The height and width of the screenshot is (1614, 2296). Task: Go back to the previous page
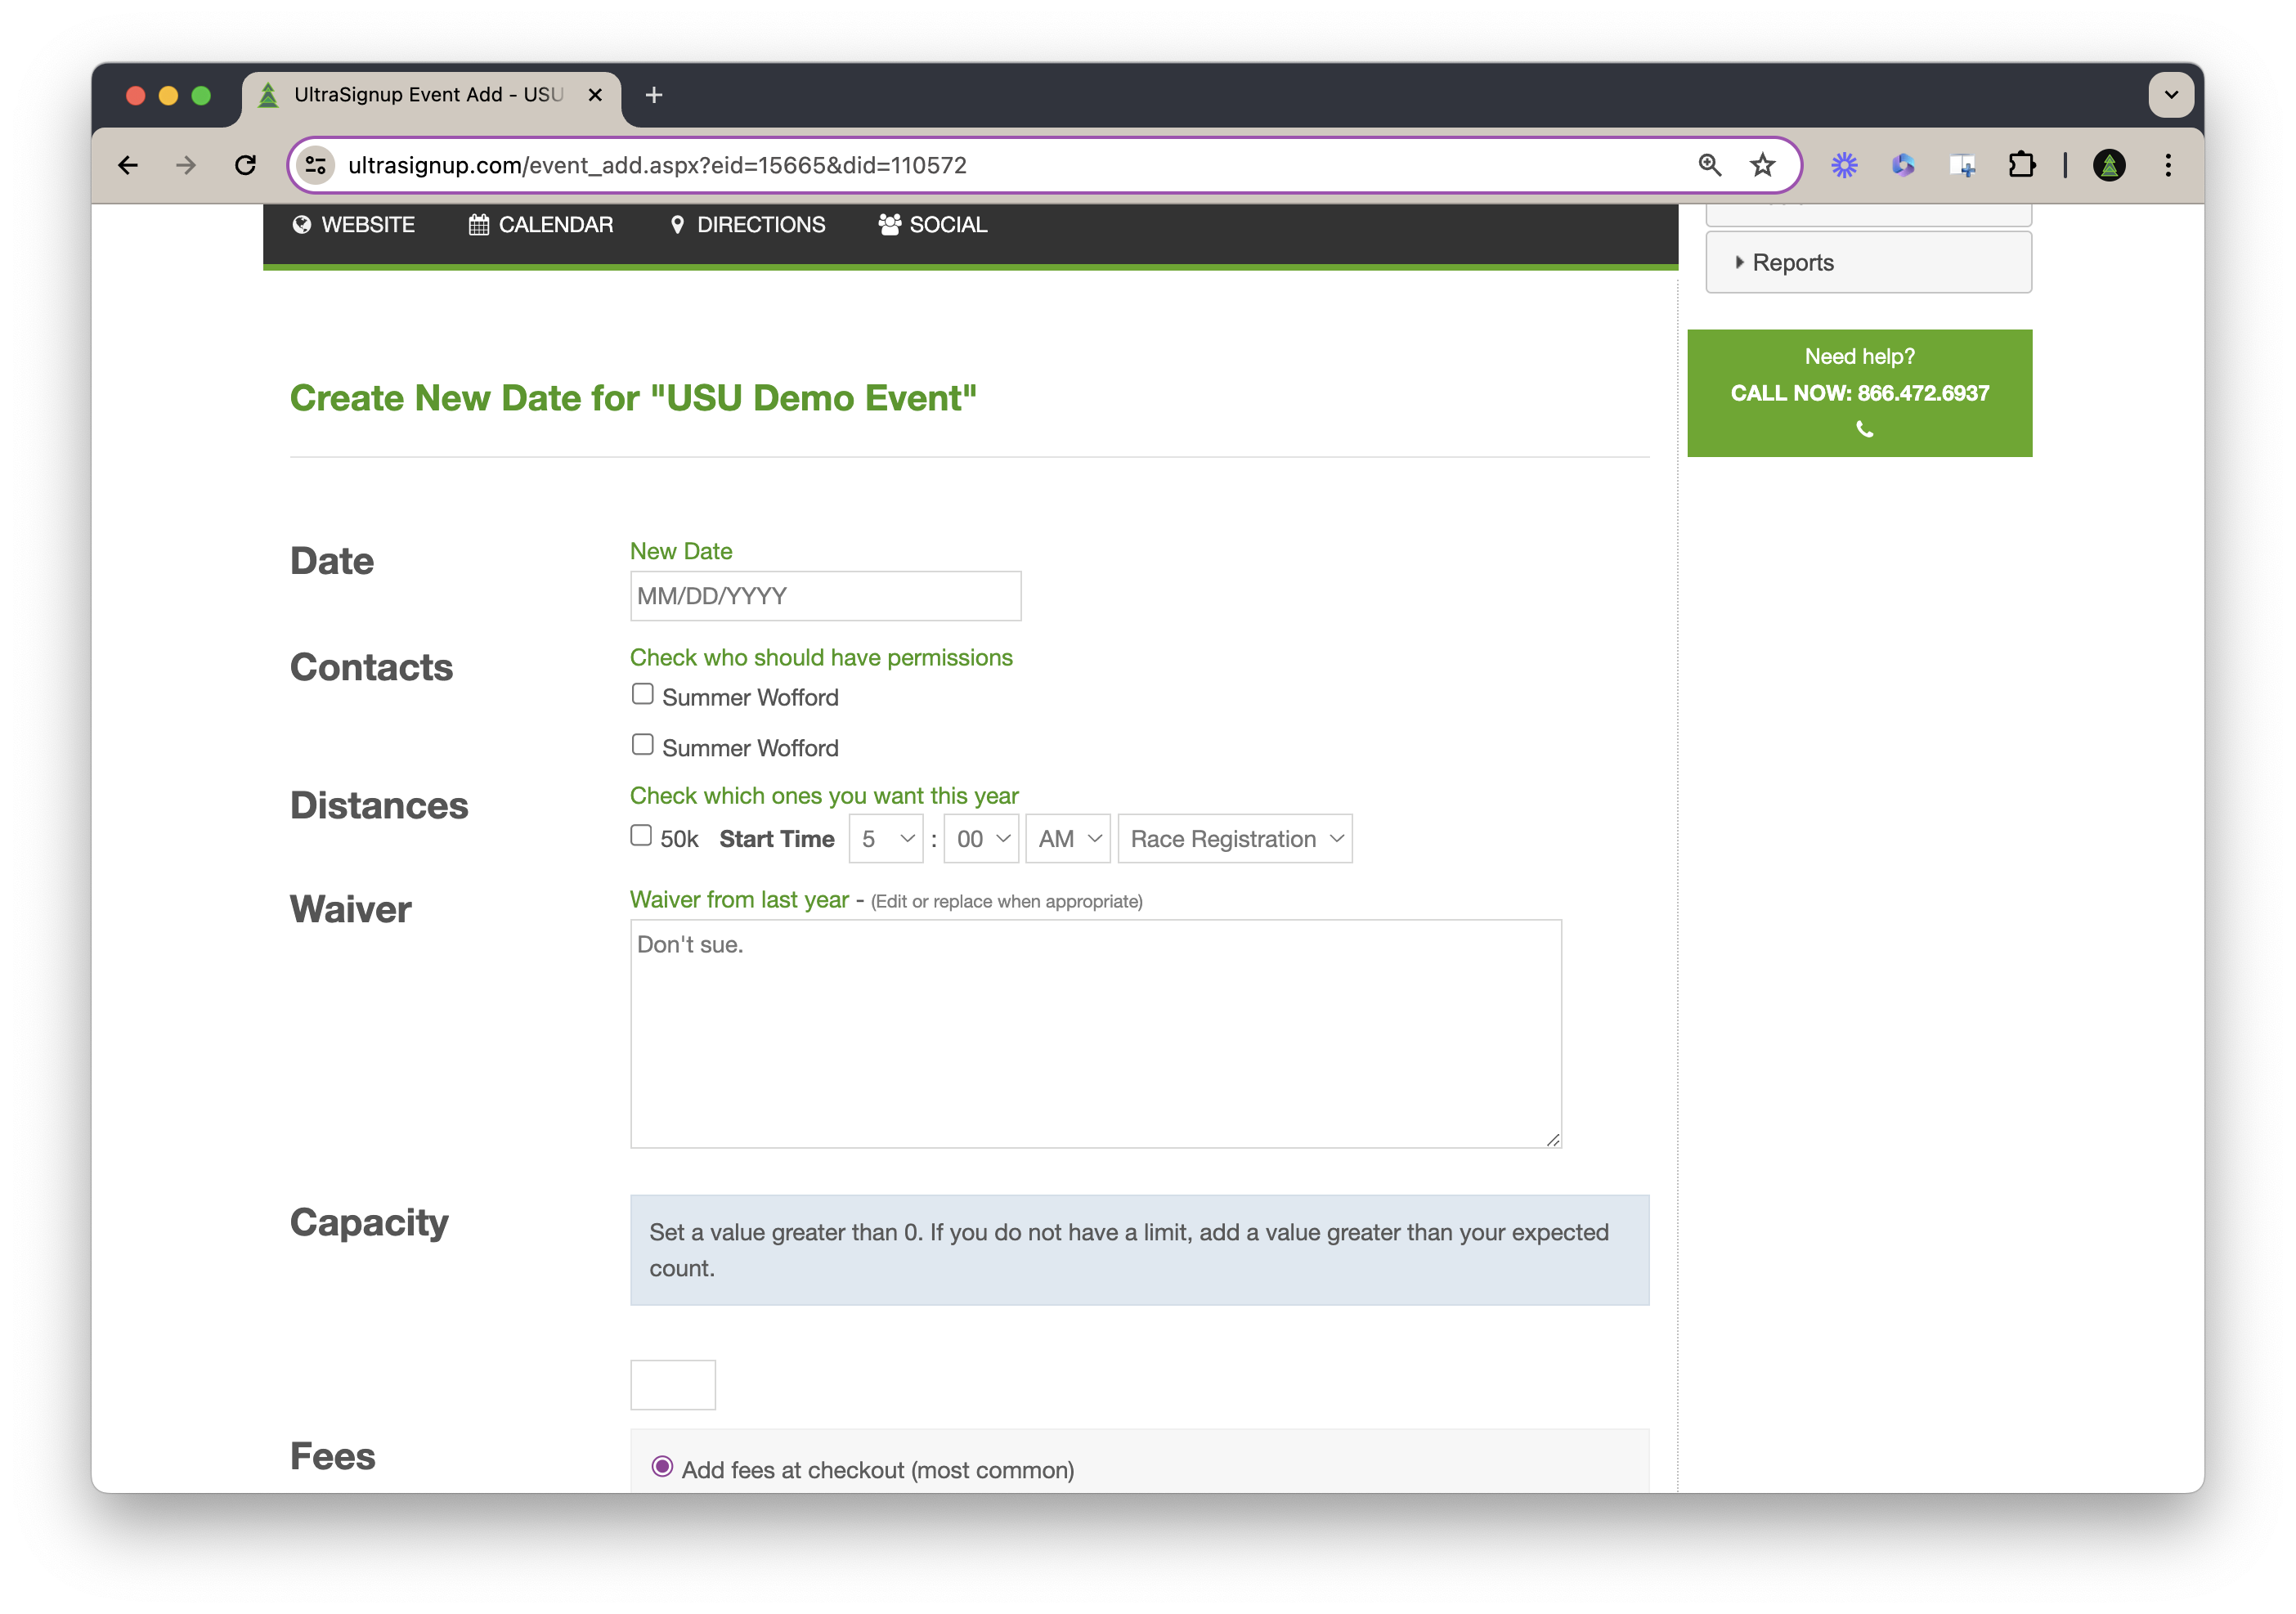click(x=128, y=165)
